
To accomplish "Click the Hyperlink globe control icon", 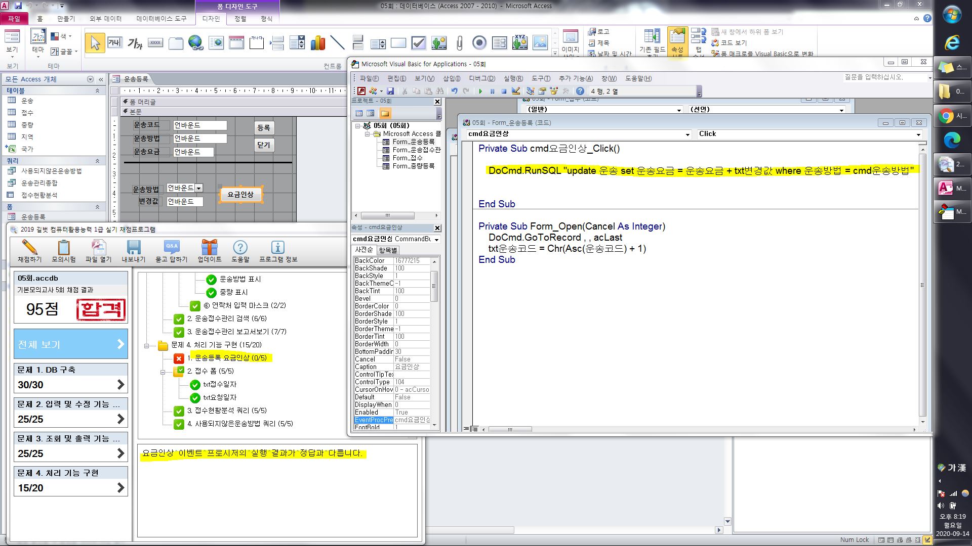I will point(195,43).
